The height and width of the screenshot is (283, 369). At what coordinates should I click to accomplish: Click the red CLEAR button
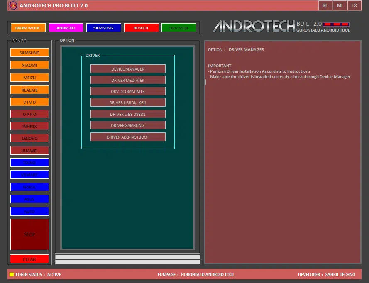coord(29,259)
